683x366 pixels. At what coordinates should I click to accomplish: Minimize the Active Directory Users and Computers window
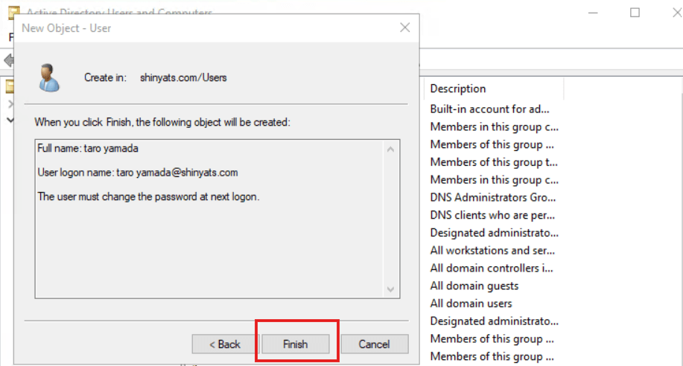point(593,13)
